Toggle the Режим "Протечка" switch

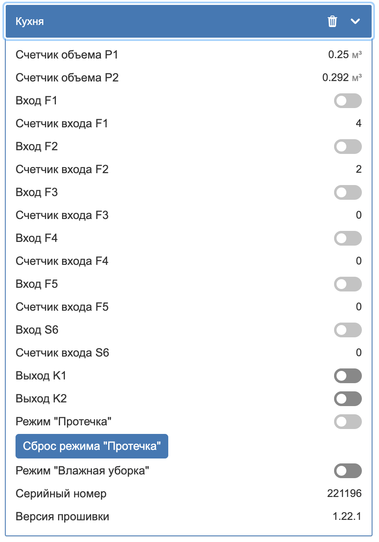(x=348, y=422)
